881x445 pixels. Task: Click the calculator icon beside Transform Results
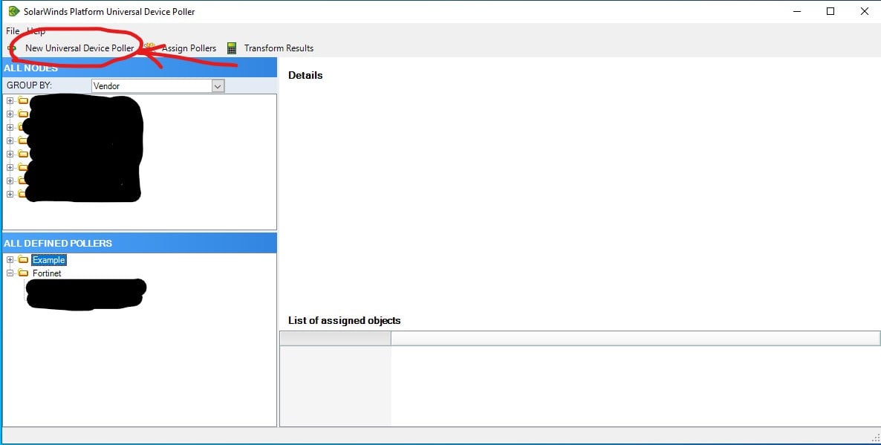click(232, 48)
